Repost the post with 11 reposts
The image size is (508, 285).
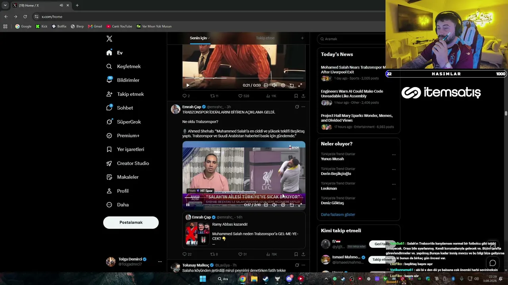point(214,96)
